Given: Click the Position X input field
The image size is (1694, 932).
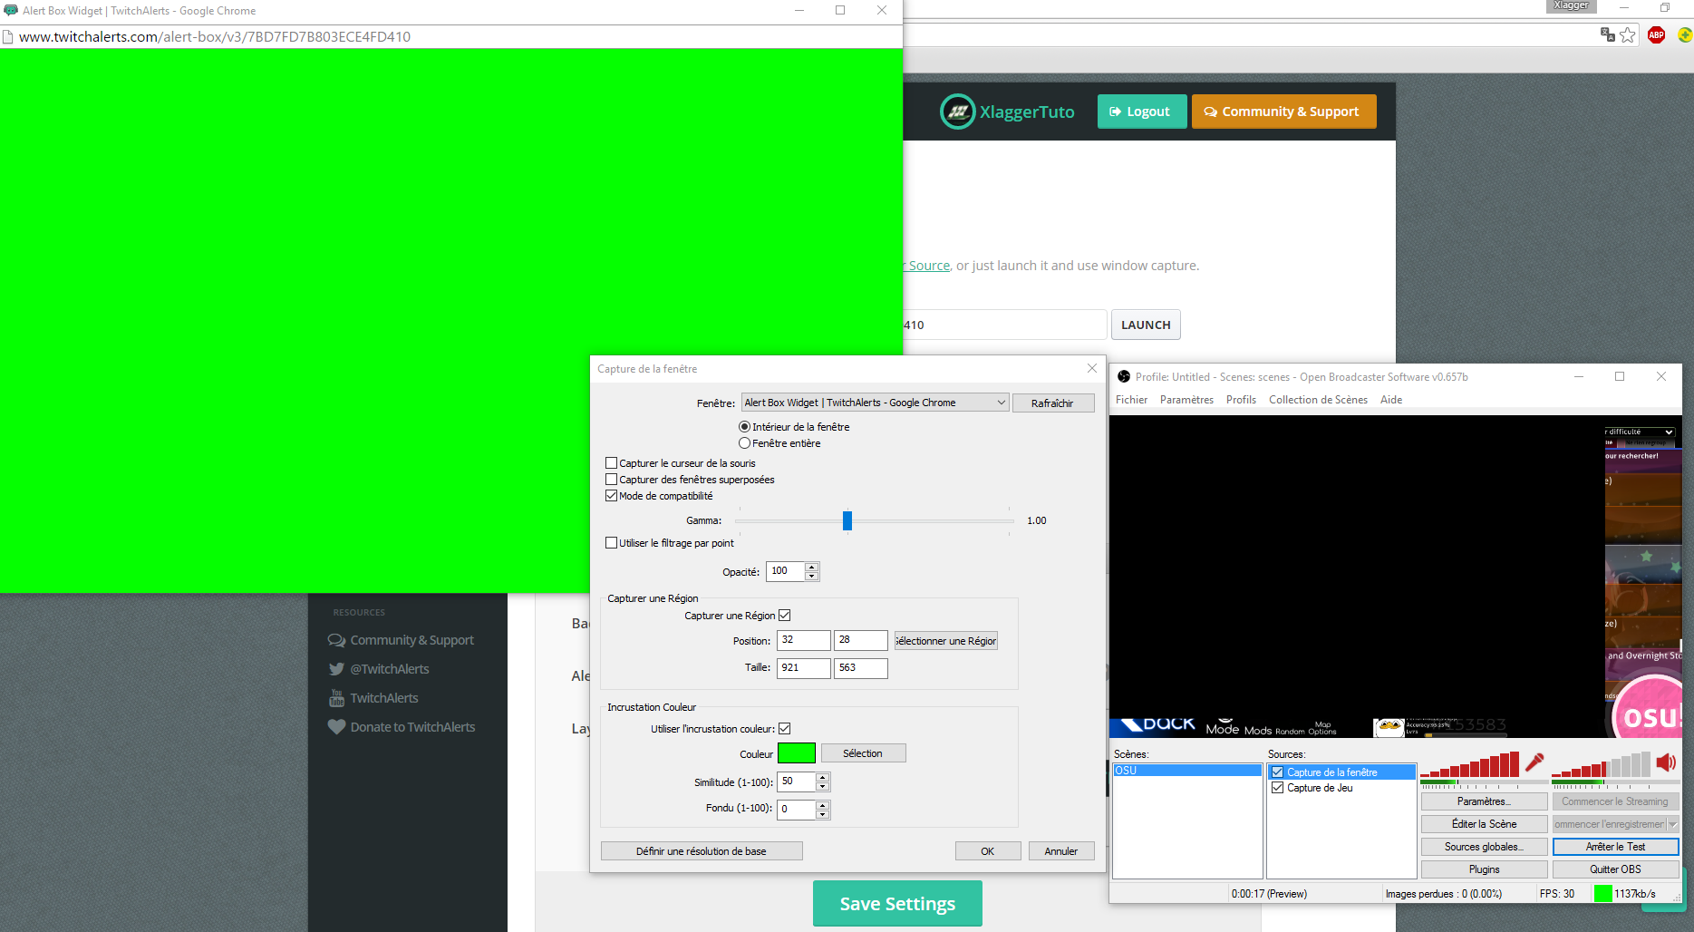Looking at the screenshot, I should click(x=804, y=641).
